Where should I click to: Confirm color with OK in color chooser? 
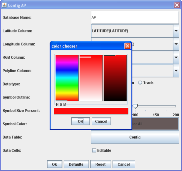pyautogui.click(x=80, y=121)
